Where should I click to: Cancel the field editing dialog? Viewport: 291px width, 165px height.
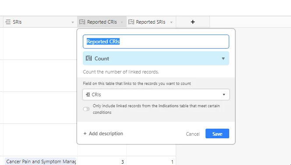(193, 134)
